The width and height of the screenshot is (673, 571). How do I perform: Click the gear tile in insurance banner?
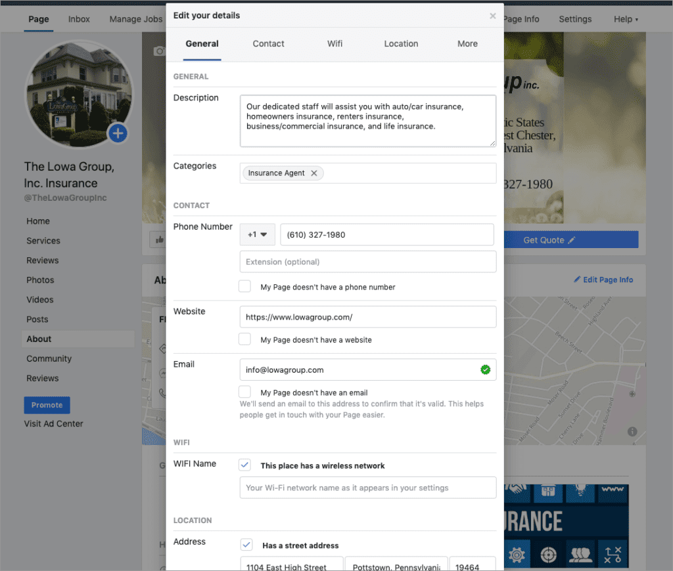pos(517,555)
